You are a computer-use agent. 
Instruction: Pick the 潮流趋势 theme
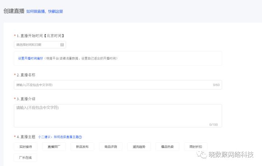pyautogui.click(x=139, y=147)
